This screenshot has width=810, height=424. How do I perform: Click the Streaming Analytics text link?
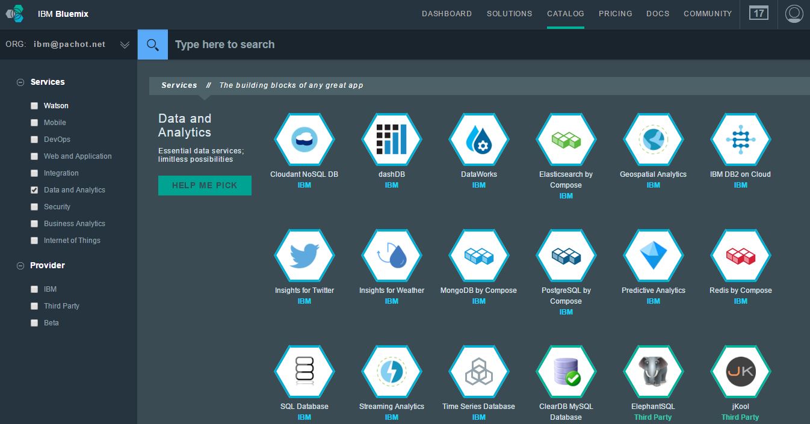pyautogui.click(x=392, y=407)
